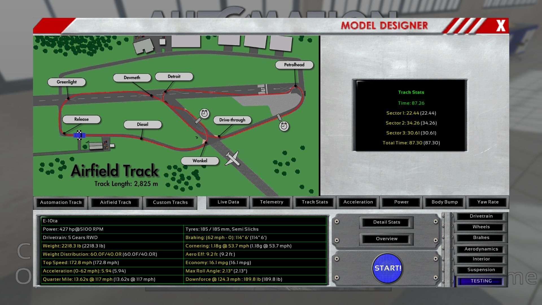The width and height of the screenshot is (542, 305).
Task: Click the second sector stopwatch icon
Action: click(x=284, y=126)
